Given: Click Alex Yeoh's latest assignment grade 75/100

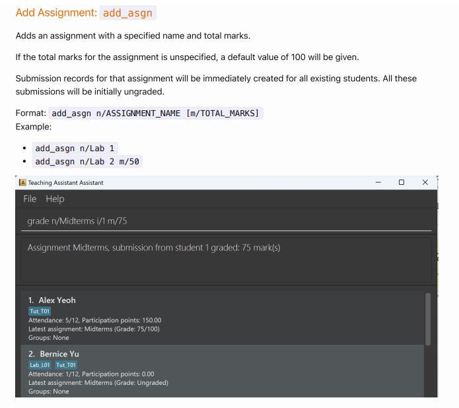Looking at the screenshot, I should [94, 329].
